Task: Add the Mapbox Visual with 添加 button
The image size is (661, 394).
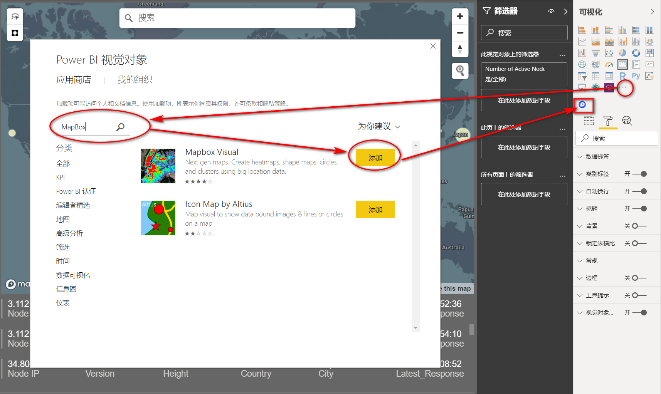Action: pos(374,157)
